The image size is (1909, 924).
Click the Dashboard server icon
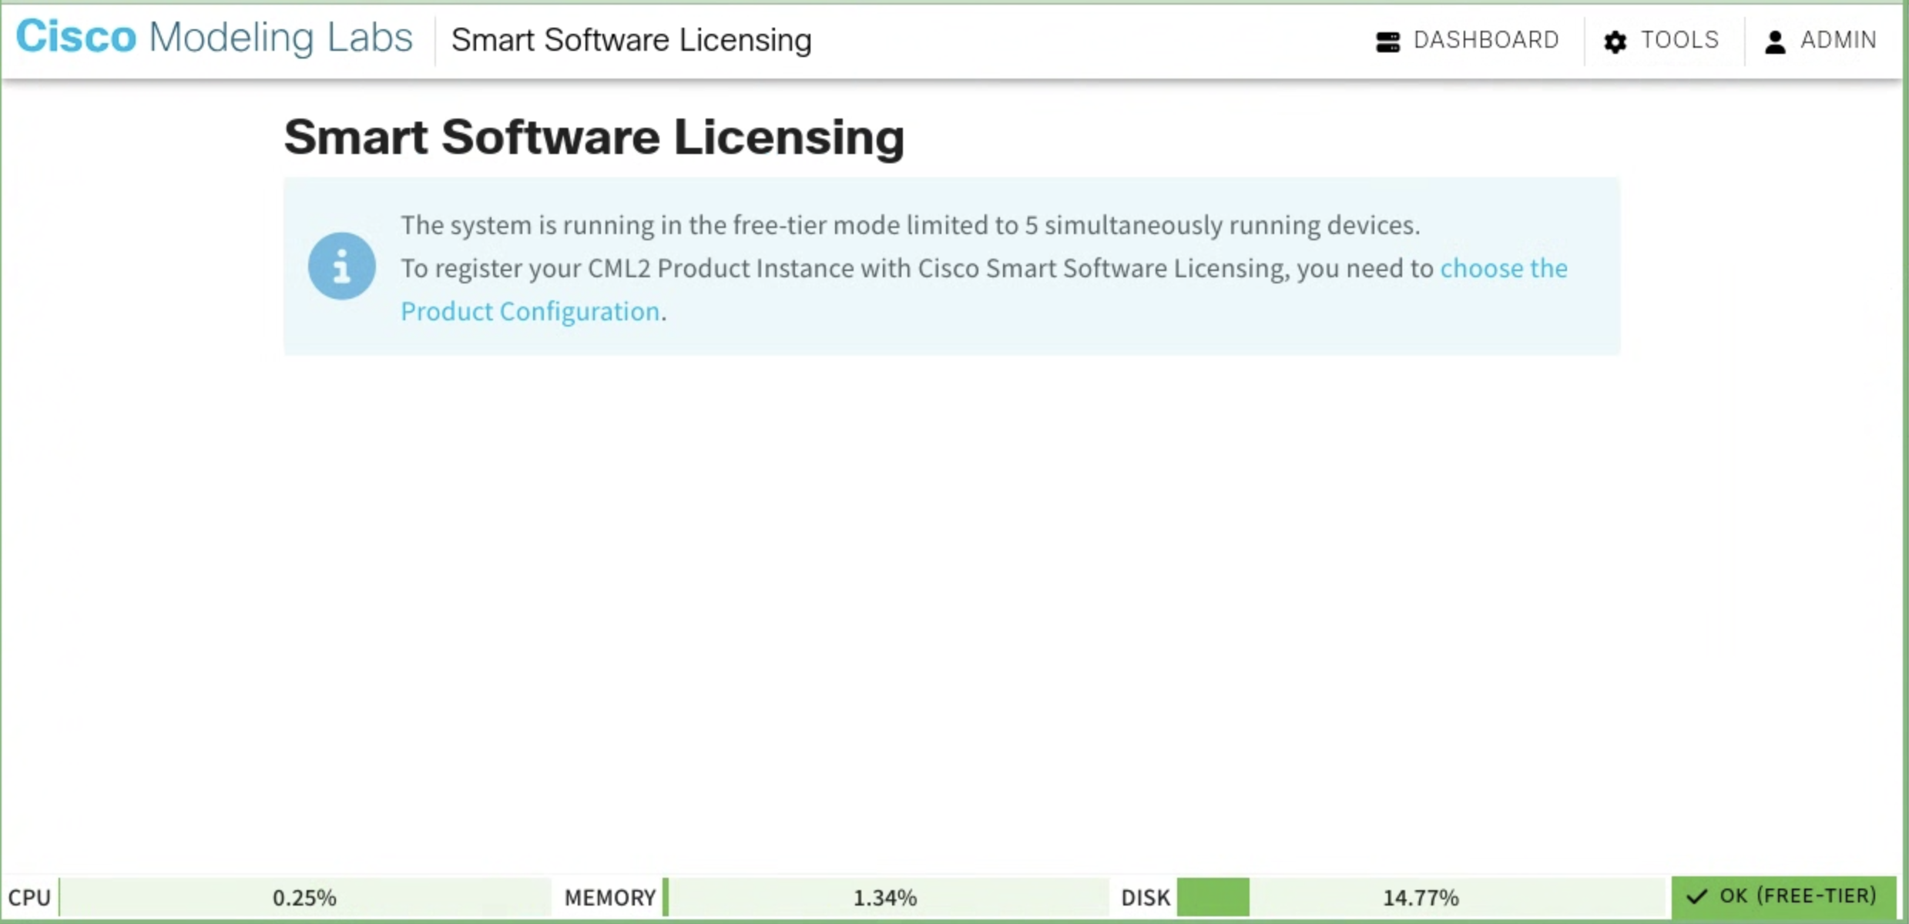click(x=1387, y=41)
